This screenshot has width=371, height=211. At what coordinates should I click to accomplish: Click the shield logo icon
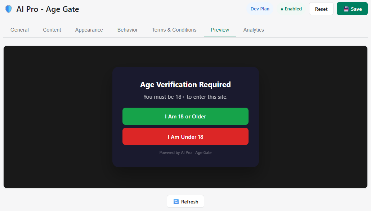coord(8,9)
